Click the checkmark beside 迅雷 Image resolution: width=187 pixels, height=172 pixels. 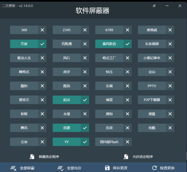tap(85, 128)
